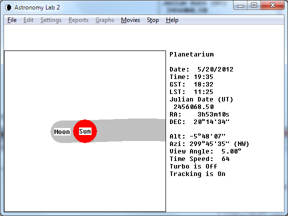Click Stop in the menu bar
Screen dimensions: 288x216
(153, 20)
